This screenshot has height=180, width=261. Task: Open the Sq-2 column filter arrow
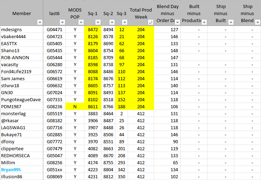click(111, 22)
